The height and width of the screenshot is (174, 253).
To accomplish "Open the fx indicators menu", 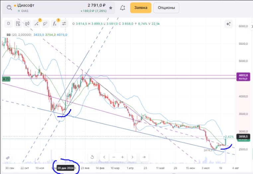I will tap(55, 24).
